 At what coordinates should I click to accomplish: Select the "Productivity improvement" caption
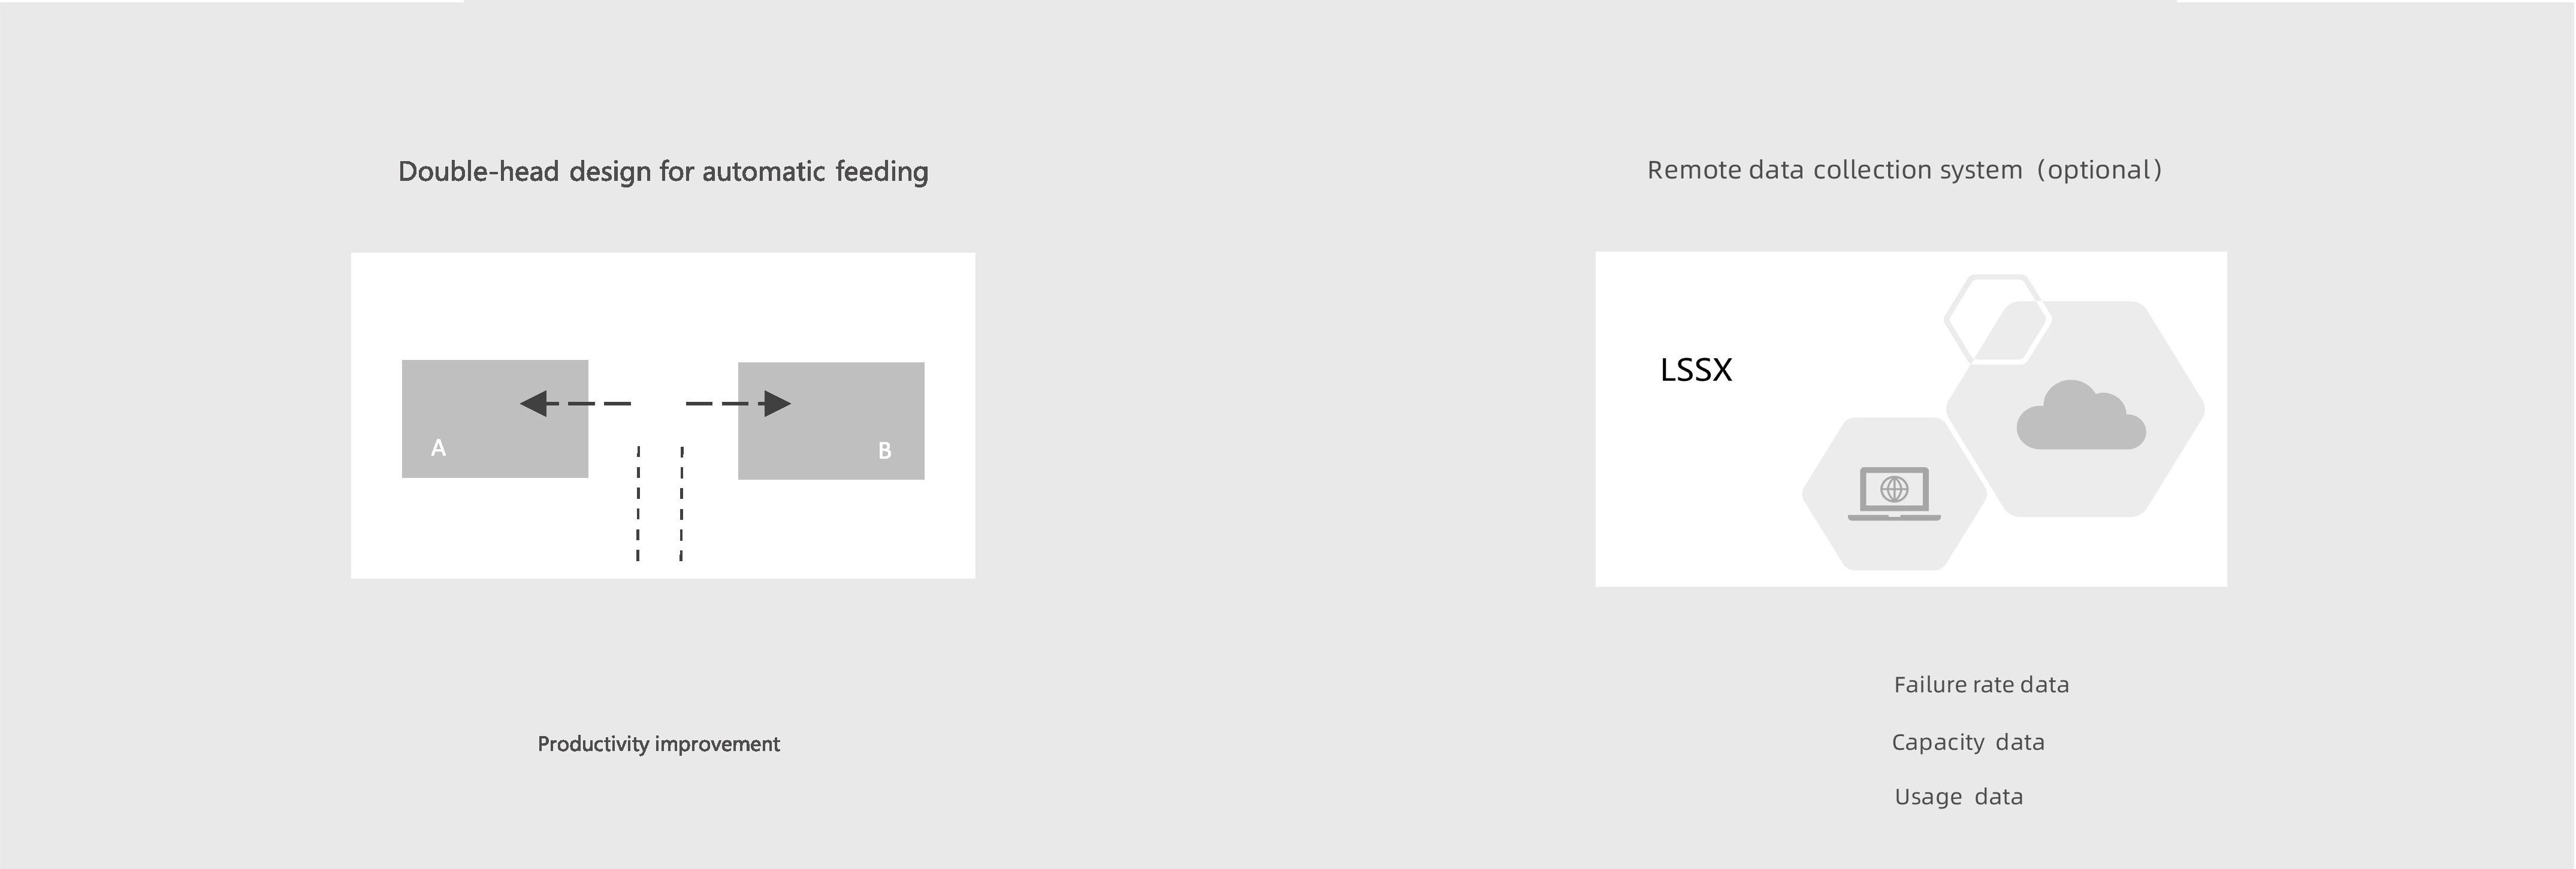658,744
